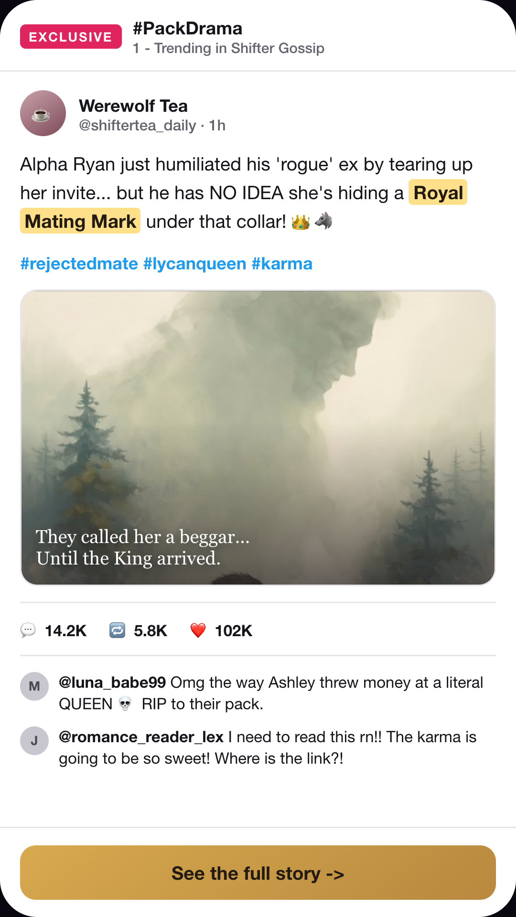Screen dimensions: 516x917
Task: Click the comment bubble icon
Action: coord(28,630)
